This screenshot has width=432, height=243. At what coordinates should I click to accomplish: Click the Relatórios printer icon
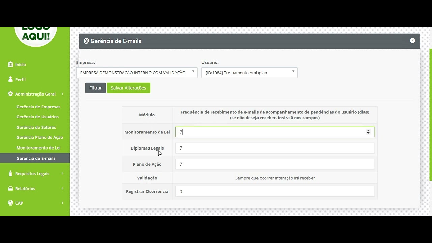10,188
